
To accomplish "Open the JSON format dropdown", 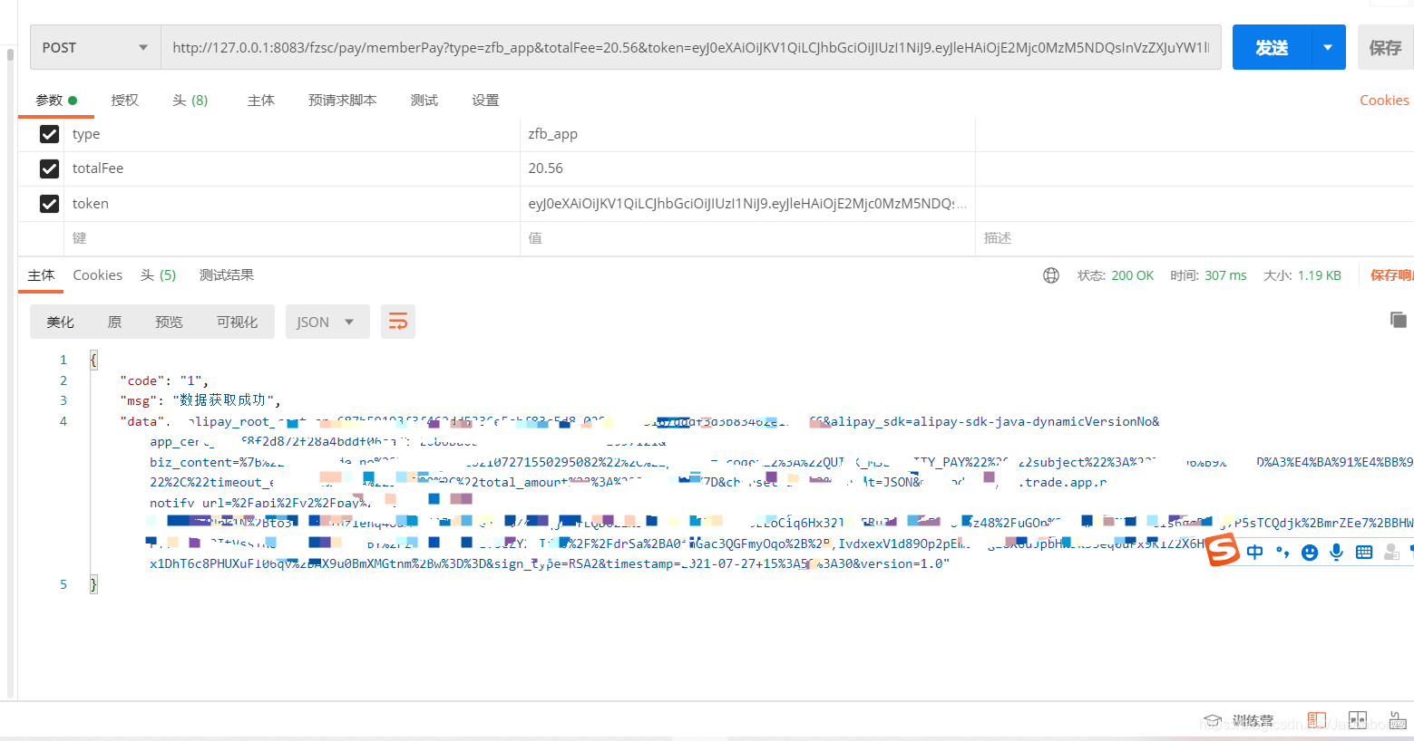I will [x=327, y=322].
